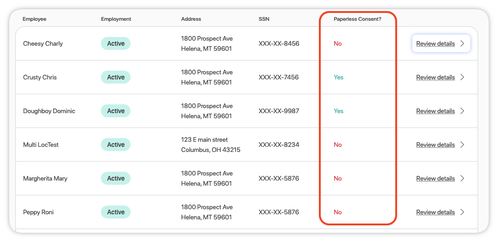Open Review details for Multi LocTest
The image size is (498, 242).
[435, 145]
